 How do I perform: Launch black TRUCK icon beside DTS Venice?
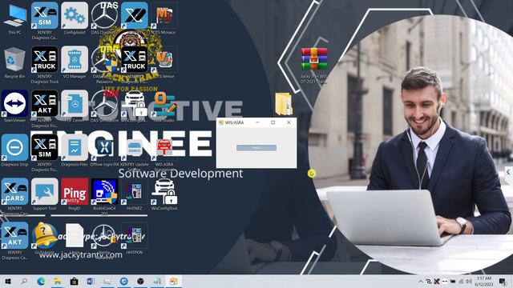pos(134,59)
